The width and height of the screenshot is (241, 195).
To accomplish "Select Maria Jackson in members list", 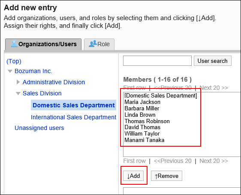I will point(142,102).
